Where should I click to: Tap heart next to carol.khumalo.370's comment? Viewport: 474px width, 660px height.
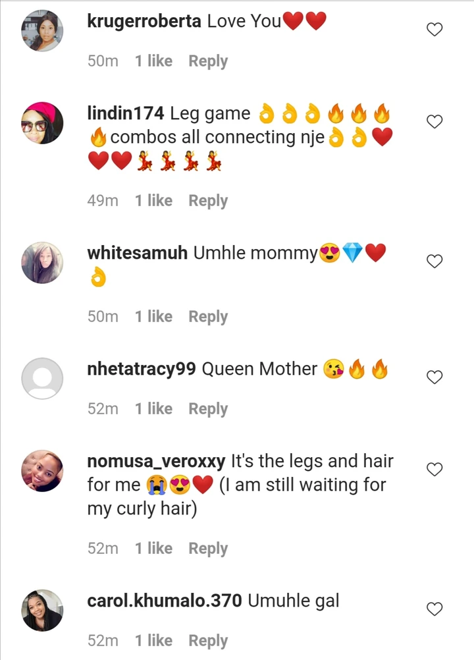434,609
